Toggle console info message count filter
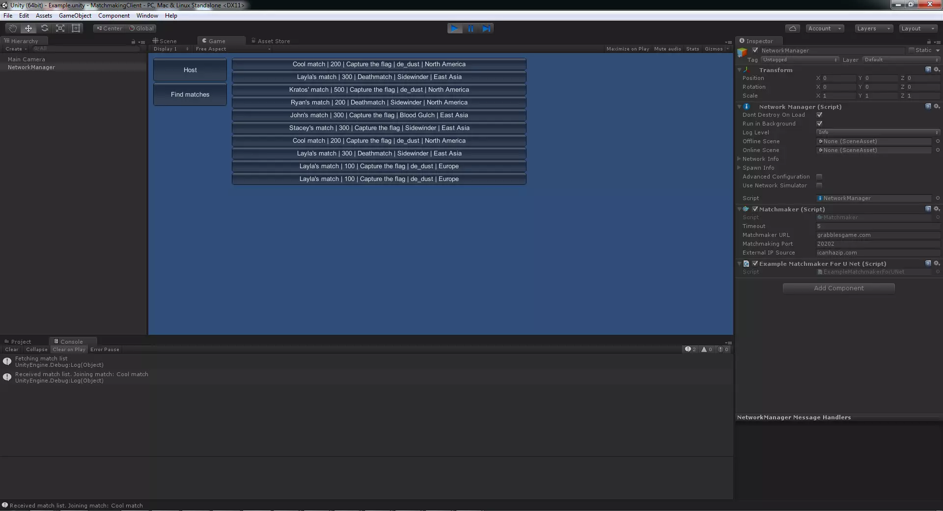Viewport: 943px width, 511px height. (691, 349)
